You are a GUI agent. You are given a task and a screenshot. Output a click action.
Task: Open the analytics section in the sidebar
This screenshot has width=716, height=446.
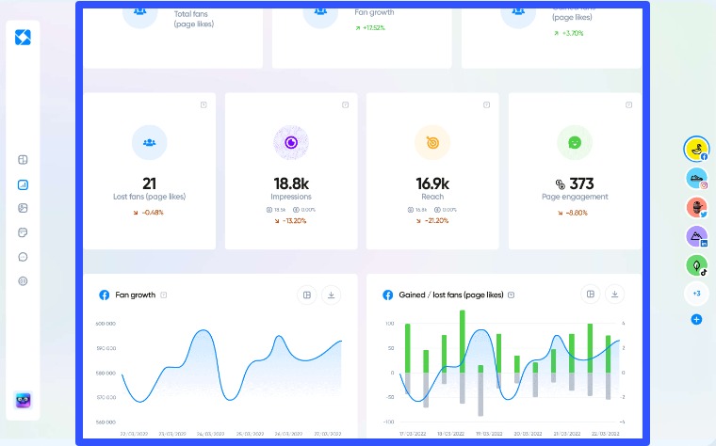coord(24,184)
